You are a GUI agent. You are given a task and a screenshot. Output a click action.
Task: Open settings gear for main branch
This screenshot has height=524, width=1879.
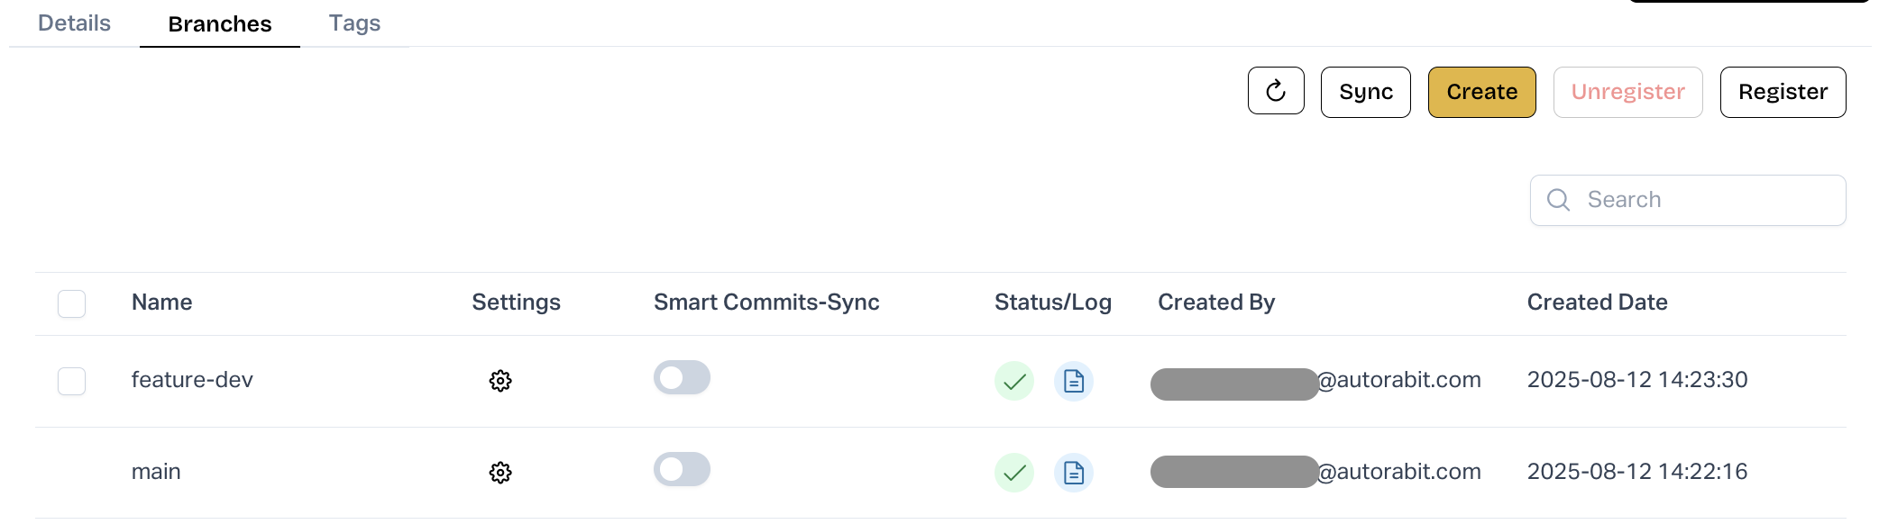(x=500, y=473)
